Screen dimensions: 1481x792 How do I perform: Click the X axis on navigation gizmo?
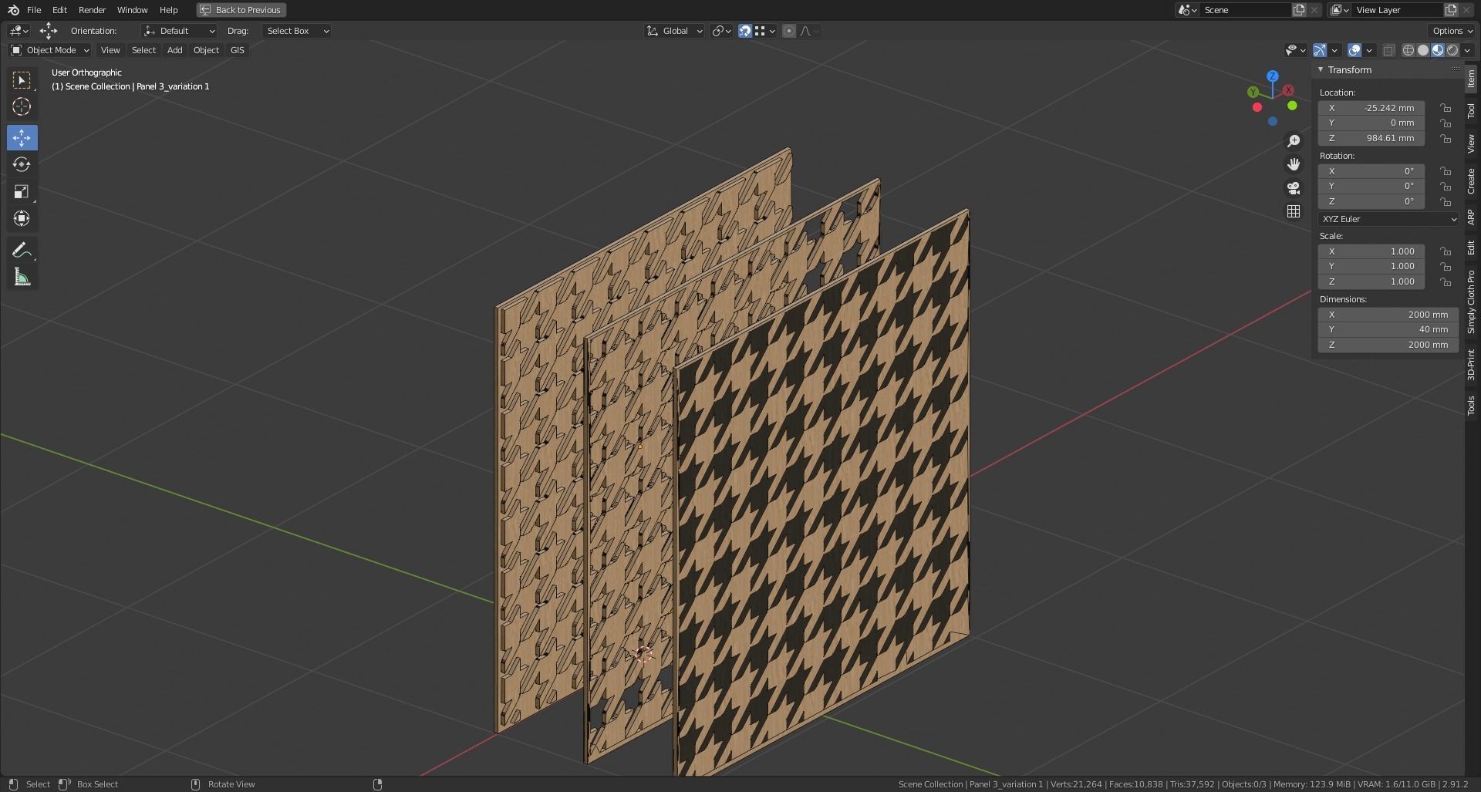1288,91
